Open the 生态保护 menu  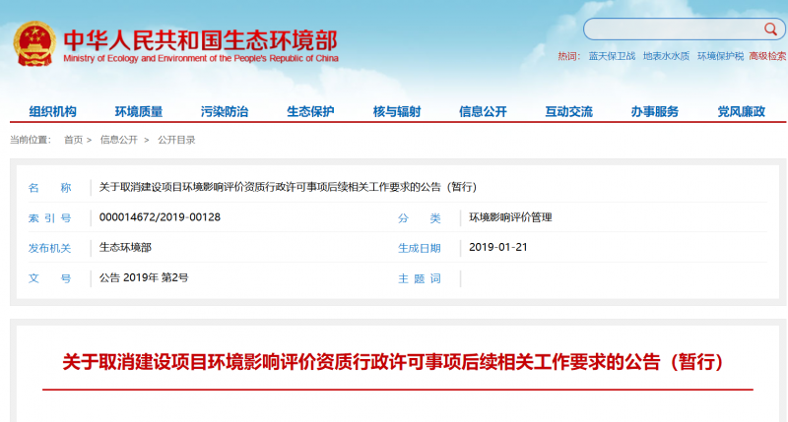(x=310, y=111)
